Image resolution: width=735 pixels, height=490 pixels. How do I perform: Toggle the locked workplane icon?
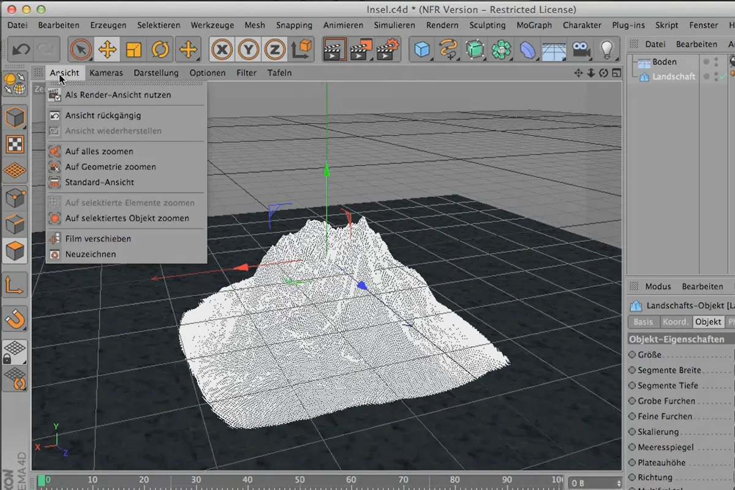[x=15, y=352]
